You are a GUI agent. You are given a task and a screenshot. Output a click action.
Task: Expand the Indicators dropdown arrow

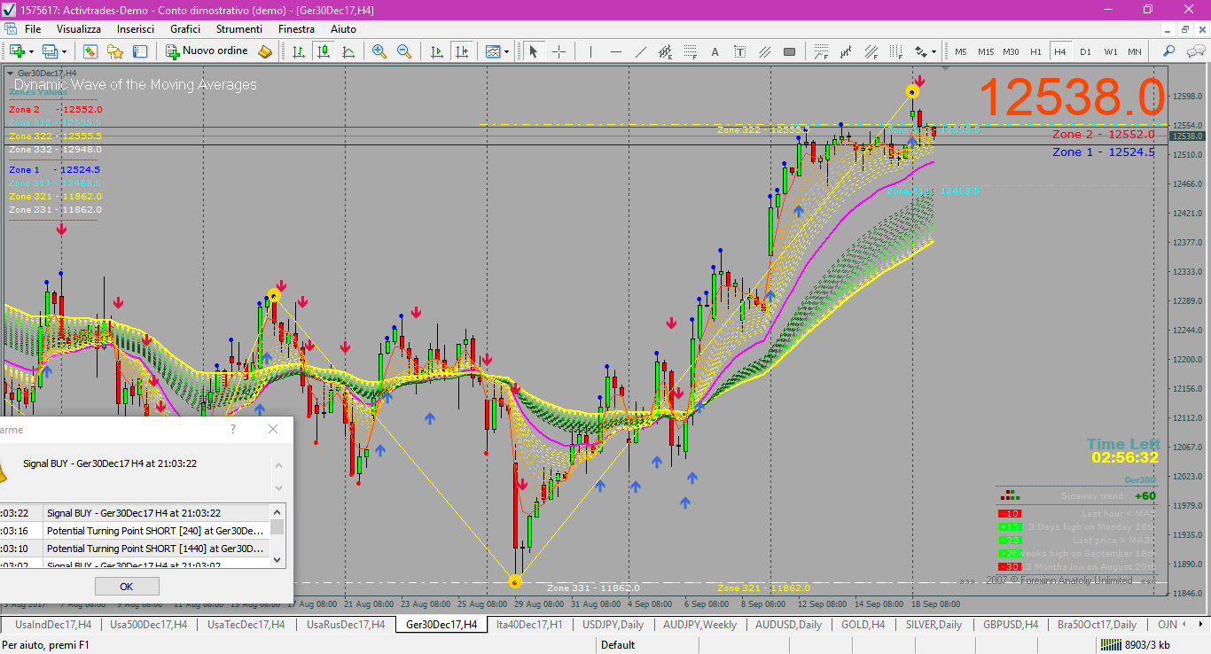(x=507, y=51)
